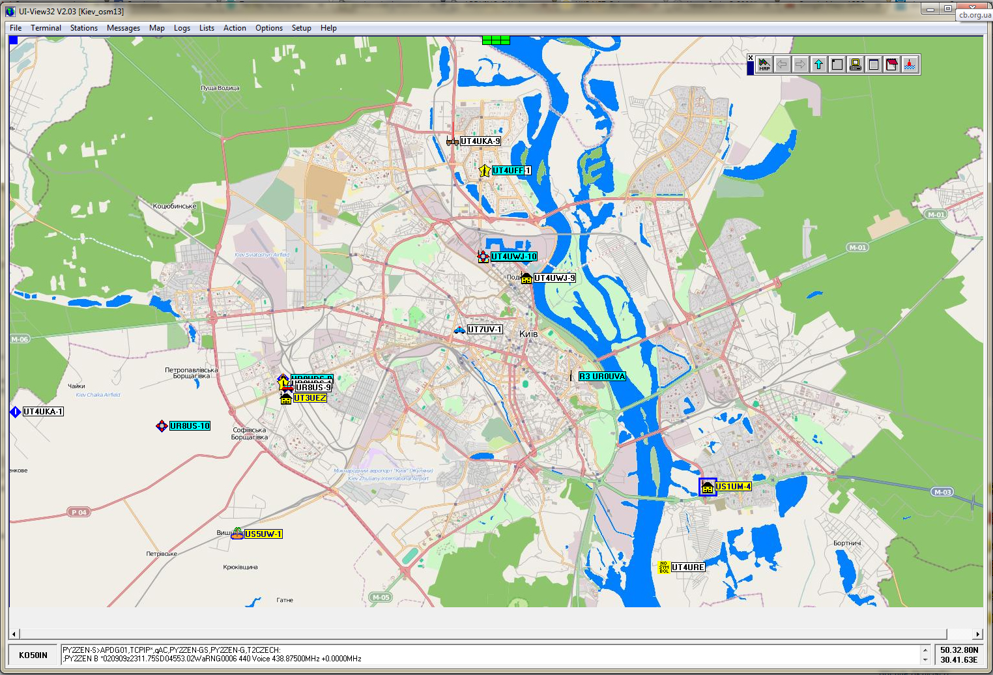993x675 pixels.
Task: Click the UT7UV-1 car station symbol
Action: [x=459, y=330]
